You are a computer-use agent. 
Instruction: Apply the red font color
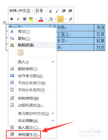[41, 19]
